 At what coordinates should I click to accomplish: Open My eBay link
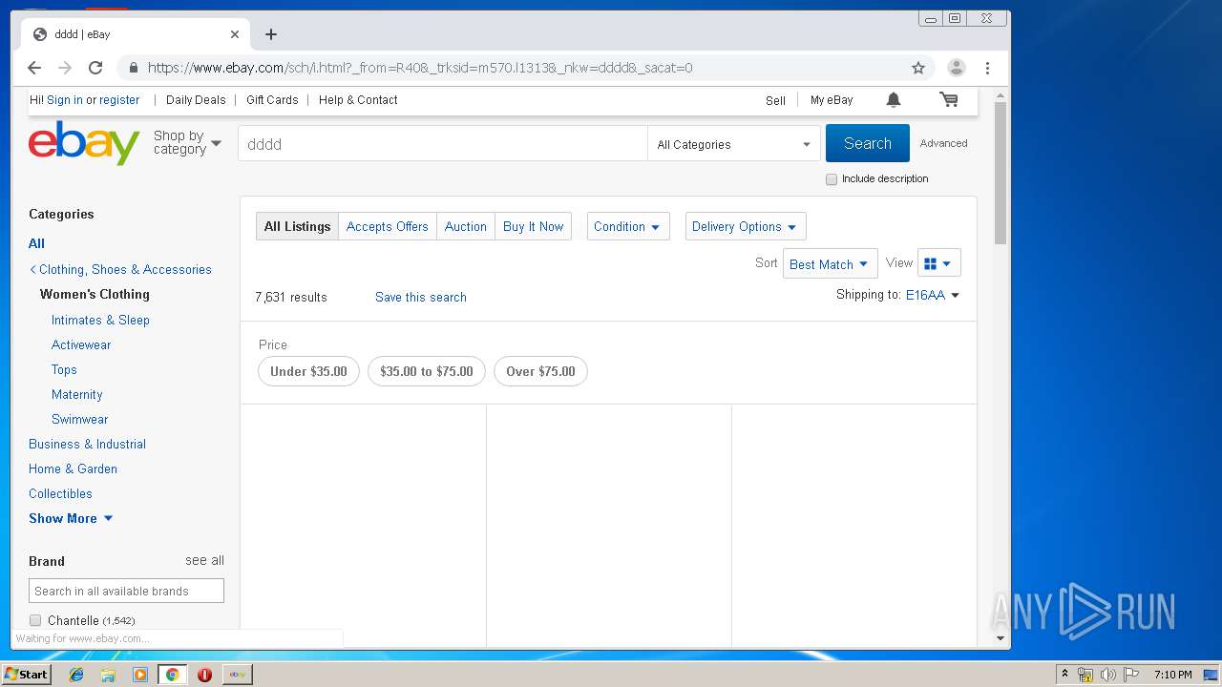832,99
